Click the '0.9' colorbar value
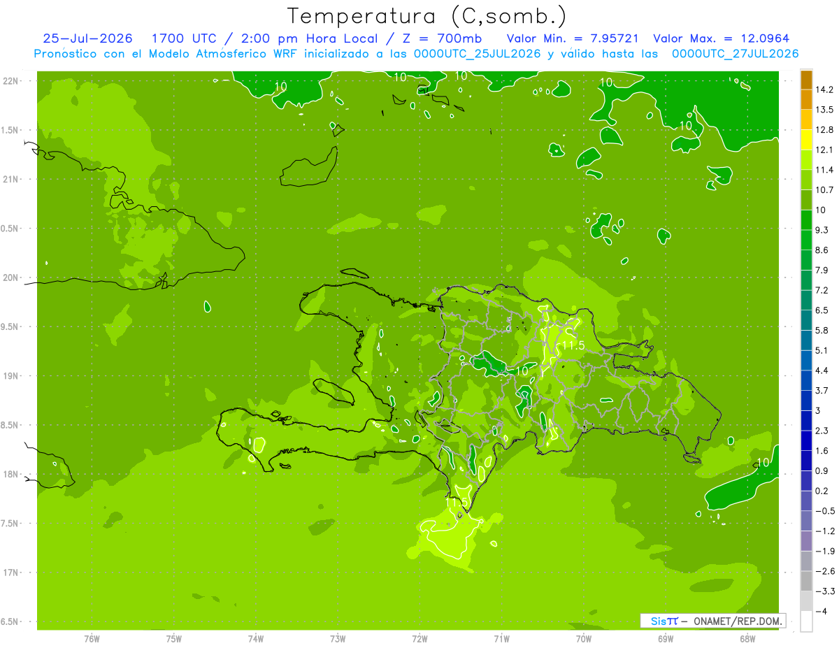Image resolution: width=839 pixels, height=648 pixels. point(822,470)
